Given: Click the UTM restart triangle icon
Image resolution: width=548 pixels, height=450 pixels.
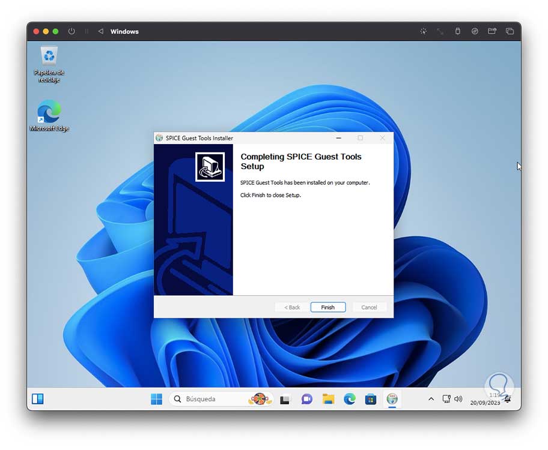Looking at the screenshot, I should coord(101,31).
